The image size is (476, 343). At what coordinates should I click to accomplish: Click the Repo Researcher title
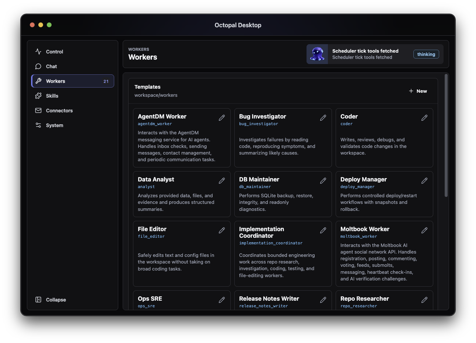[x=364, y=298]
